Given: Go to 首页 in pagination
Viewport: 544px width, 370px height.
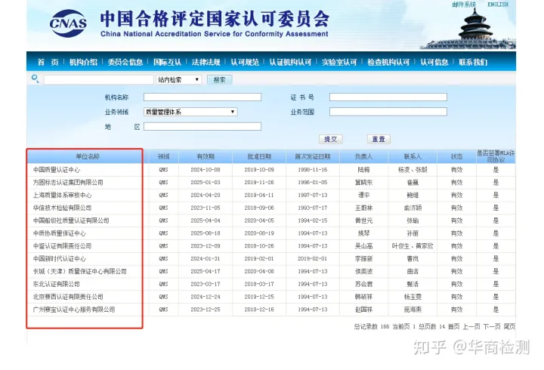Looking at the screenshot, I should [453, 326].
